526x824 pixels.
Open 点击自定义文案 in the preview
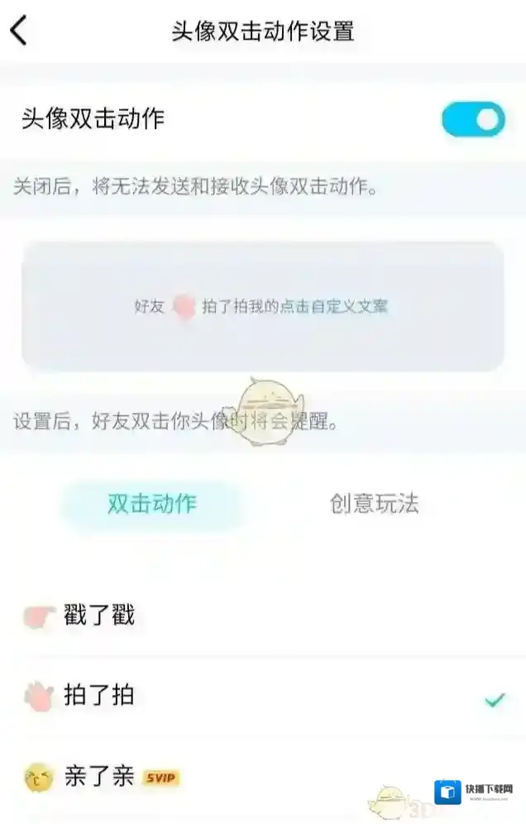point(333,306)
